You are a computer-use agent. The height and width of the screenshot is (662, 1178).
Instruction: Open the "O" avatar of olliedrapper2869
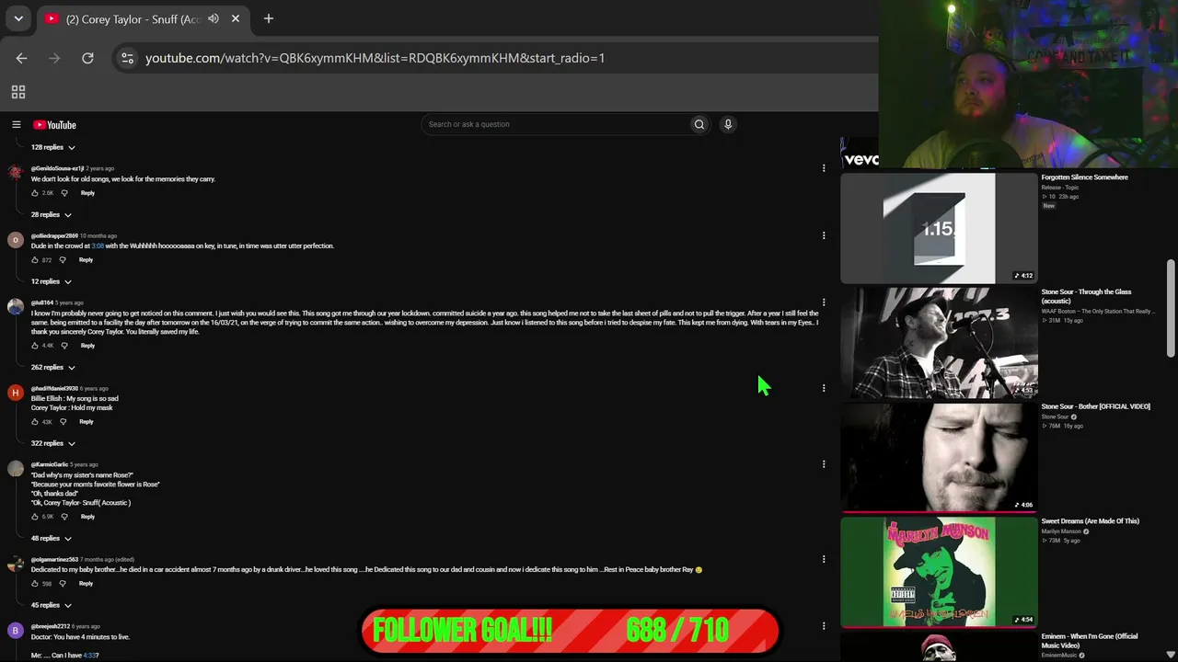pos(15,240)
